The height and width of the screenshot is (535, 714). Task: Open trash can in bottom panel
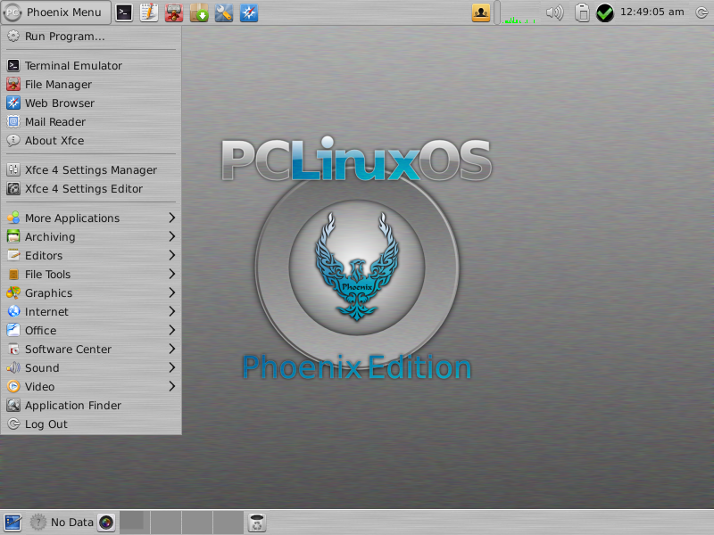[257, 523]
